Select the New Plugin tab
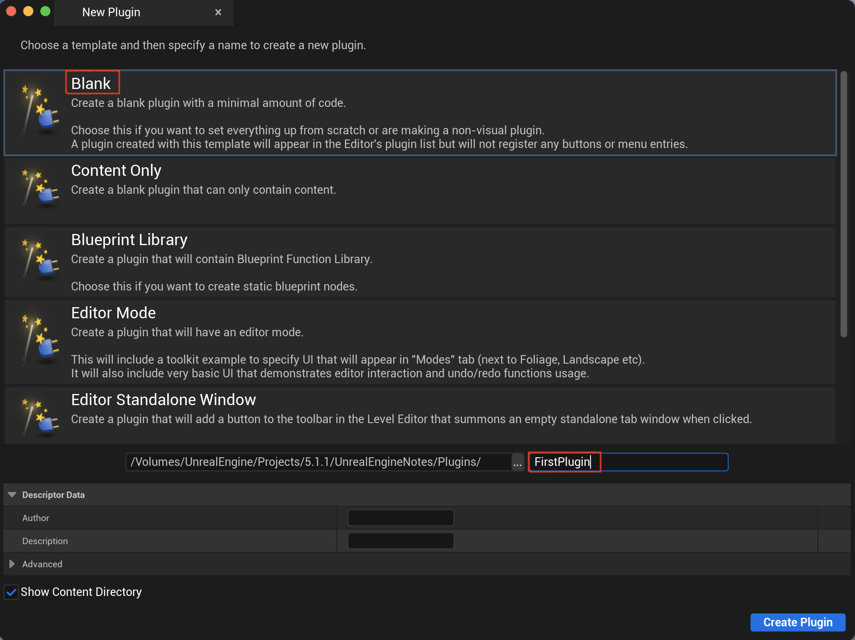The width and height of the screenshot is (855, 640). pyautogui.click(x=144, y=12)
